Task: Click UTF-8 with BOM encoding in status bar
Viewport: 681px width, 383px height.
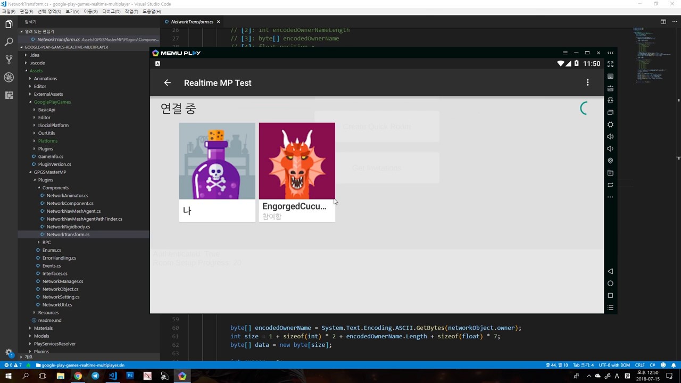Action: click(614, 365)
